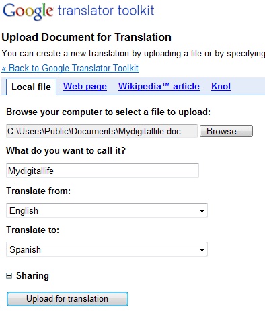
Task: Click the Upload for translation button
Action: (x=67, y=299)
